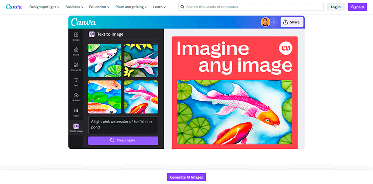The width and height of the screenshot is (373, 184).
Task: Open the Apps grid sidebar panel
Action: click(x=76, y=112)
